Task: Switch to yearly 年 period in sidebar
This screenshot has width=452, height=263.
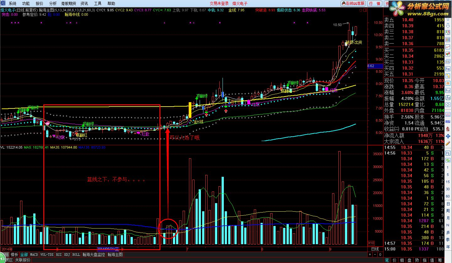Action: tap(448, 246)
